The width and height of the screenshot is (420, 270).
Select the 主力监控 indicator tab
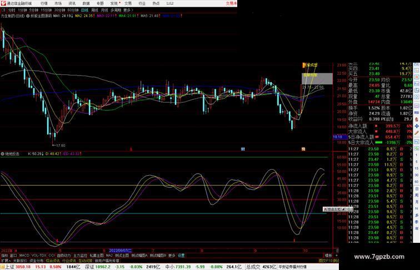click(x=80, y=256)
